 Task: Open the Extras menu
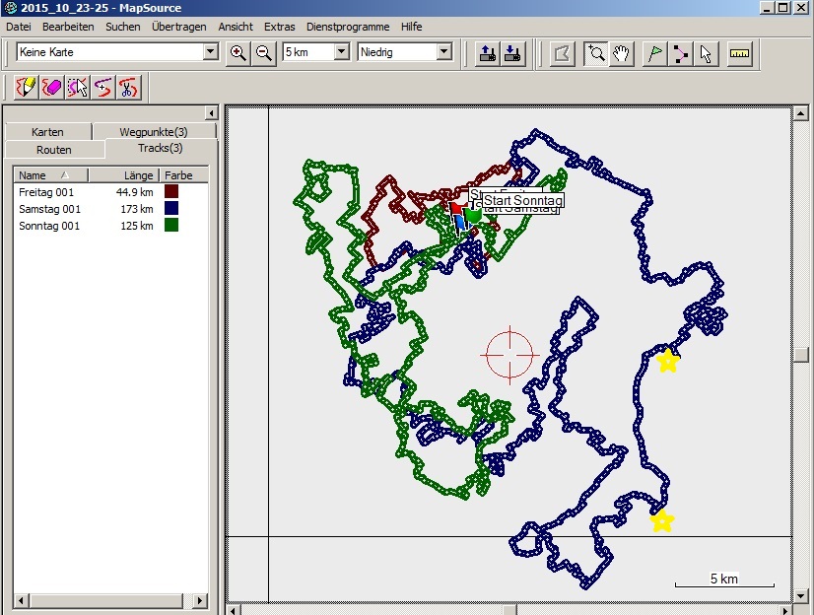coord(279,27)
